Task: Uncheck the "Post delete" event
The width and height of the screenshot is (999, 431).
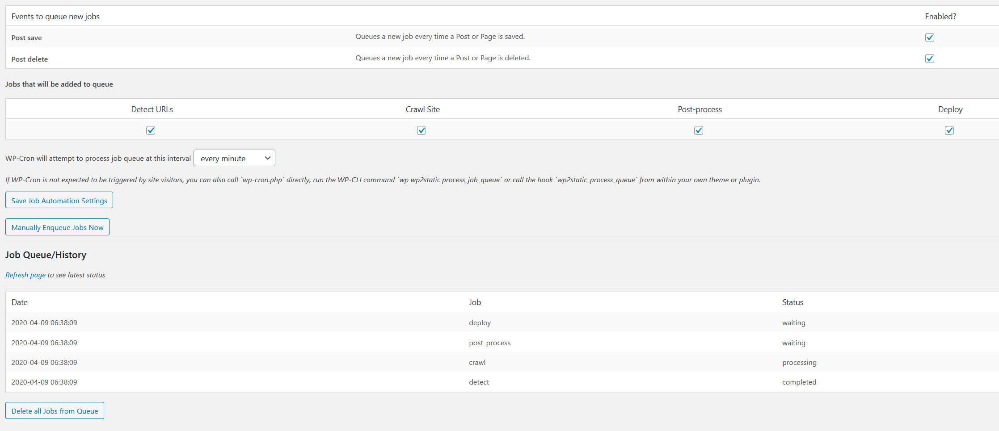Action: pos(929,59)
